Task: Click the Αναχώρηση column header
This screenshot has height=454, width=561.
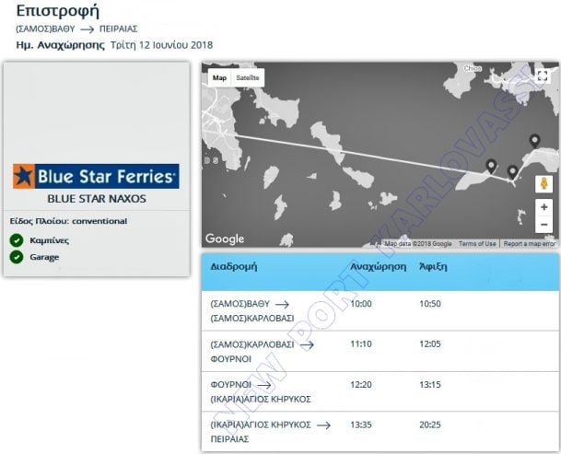Action: [x=379, y=265]
